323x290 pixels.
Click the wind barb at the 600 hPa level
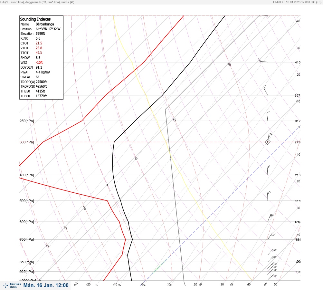pyautogui.click(x=271, y=218)
